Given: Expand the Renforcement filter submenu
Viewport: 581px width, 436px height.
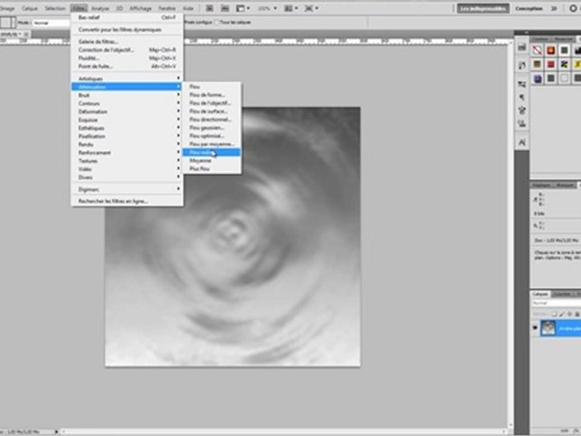Looking at the screenshot, I should [126, 153].
